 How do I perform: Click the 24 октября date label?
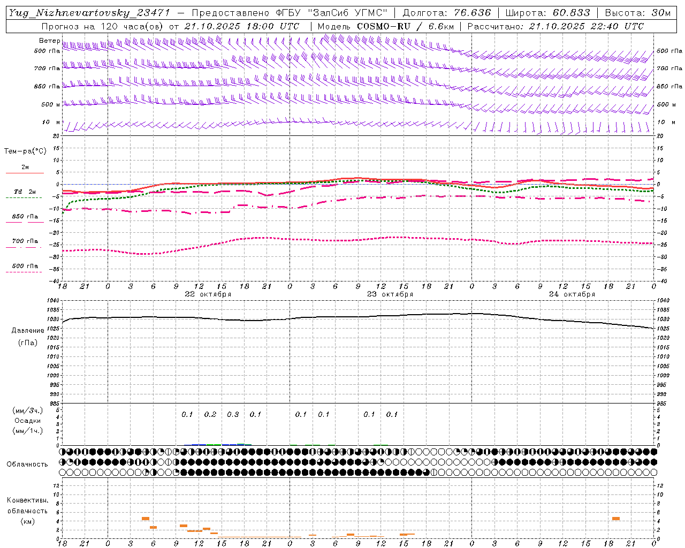[572, 294]
